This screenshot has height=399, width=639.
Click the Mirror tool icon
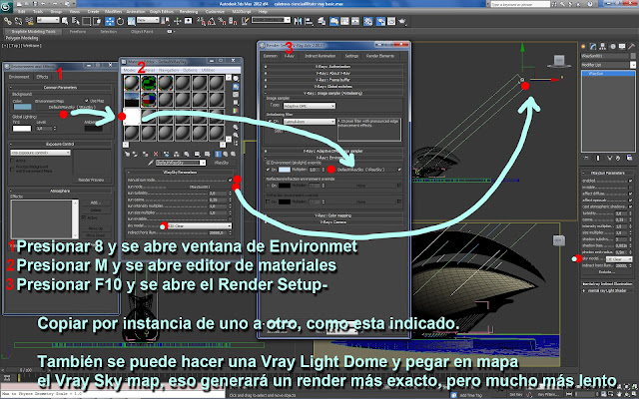298,21
